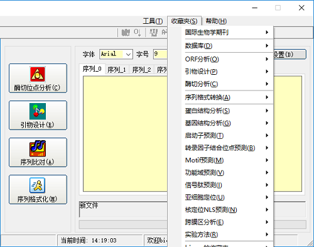Open the 工具(T) menu

[x=153, y=21]
